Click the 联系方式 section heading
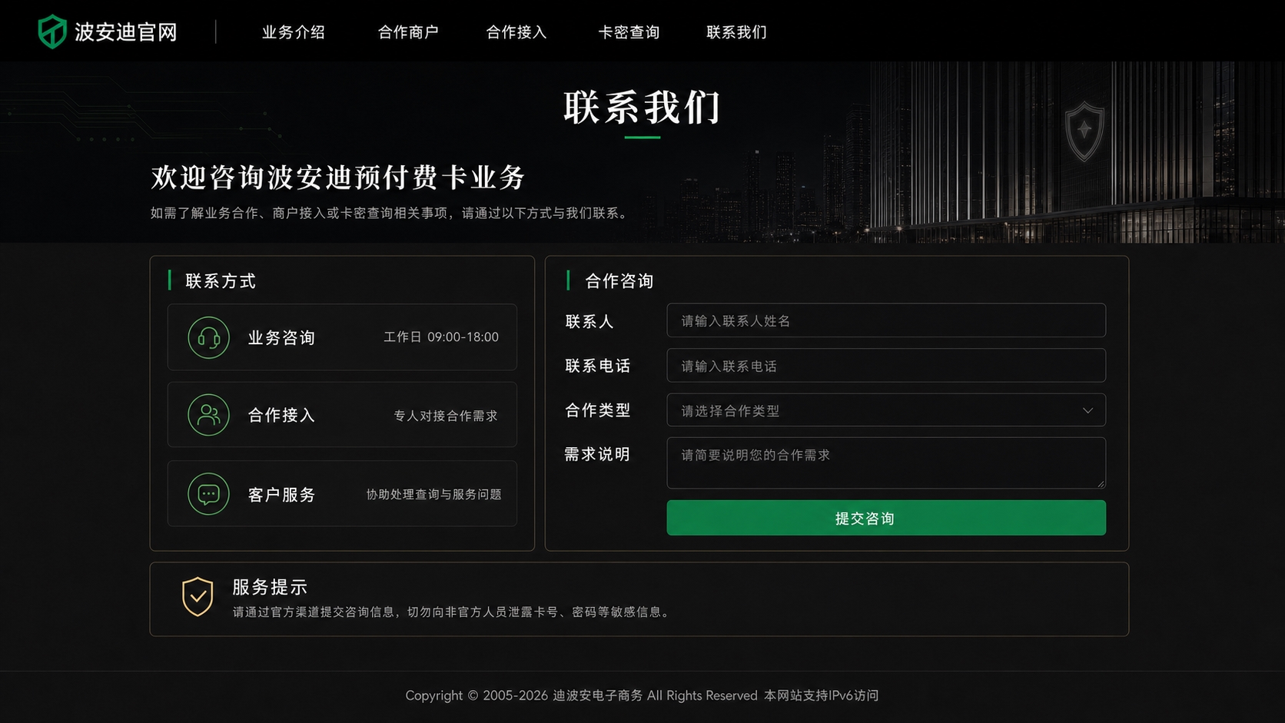Viewport: 1285px width, 723px height. point(221,281)
